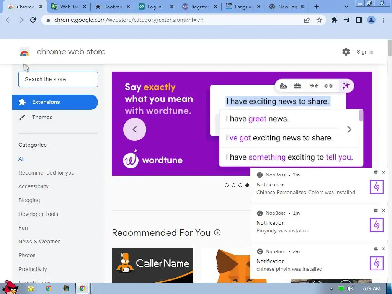Click NooBoss icon on Pinyinify notification
The width and height of the screenshot is (392, 294).
377,225
